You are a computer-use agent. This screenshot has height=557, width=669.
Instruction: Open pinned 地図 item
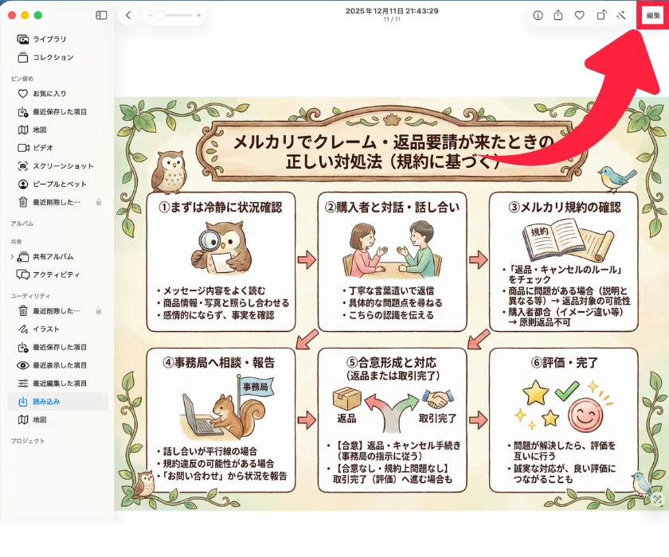[57, 130]
